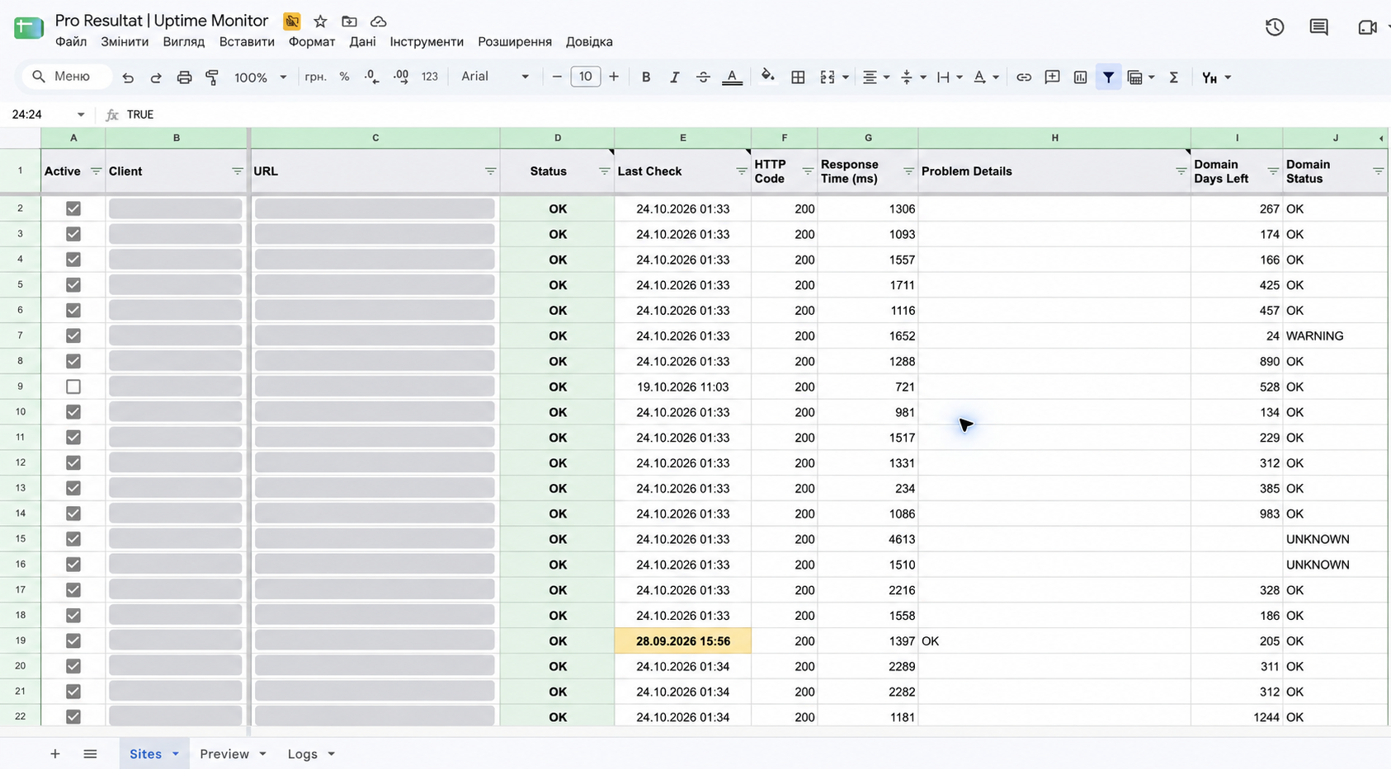Check the empty Active checkbox in row 9

73,387
